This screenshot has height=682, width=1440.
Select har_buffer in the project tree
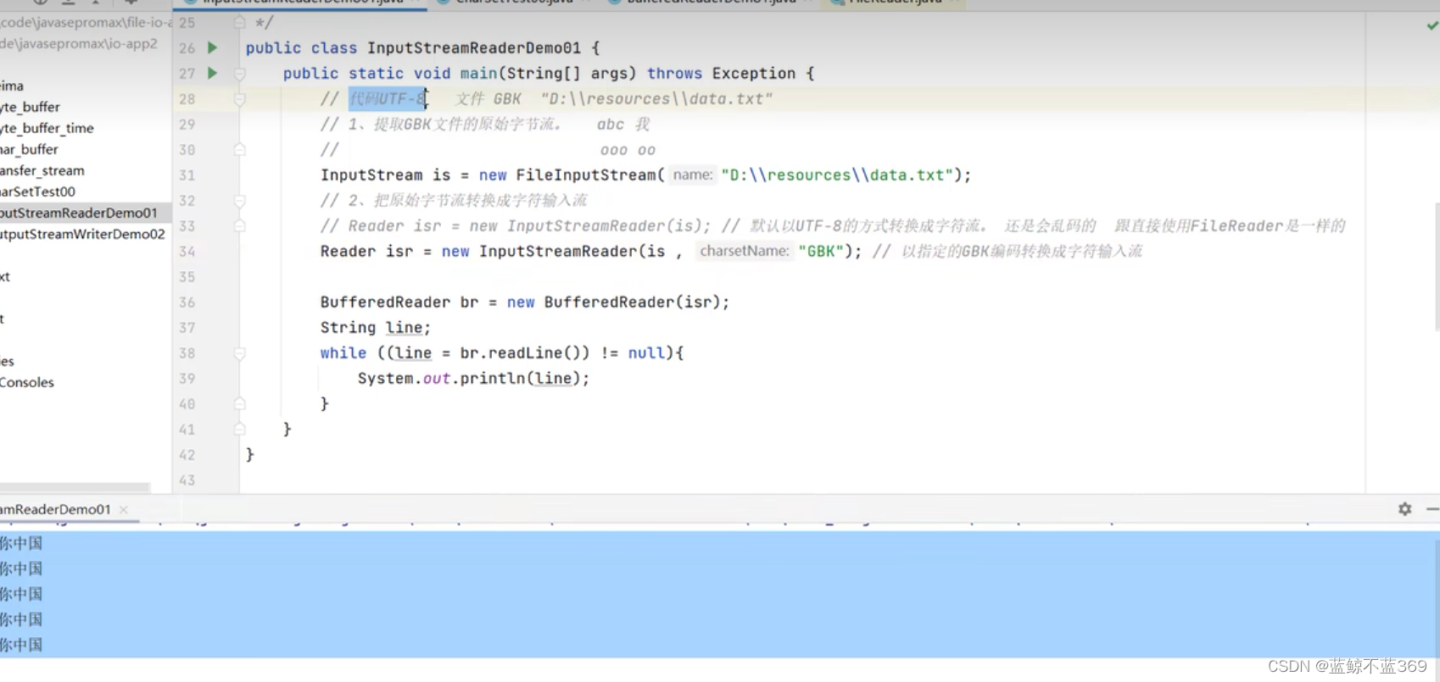pyautogui.click(x=30, y=149)
